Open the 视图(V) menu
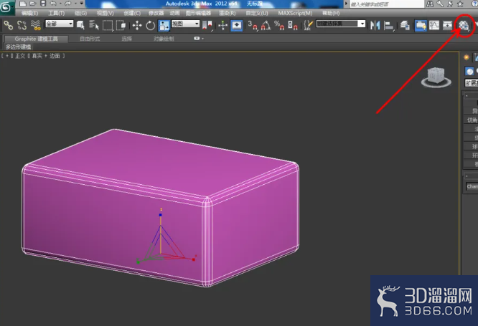 (x=106, y=13)
